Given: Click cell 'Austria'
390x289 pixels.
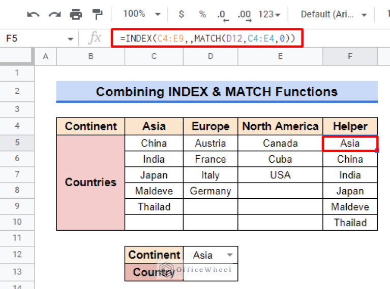Looking at the screenshot, I should pos(211,143).
